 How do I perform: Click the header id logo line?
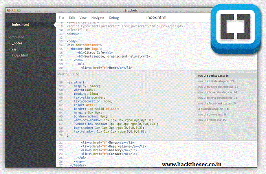click(86, 49)
